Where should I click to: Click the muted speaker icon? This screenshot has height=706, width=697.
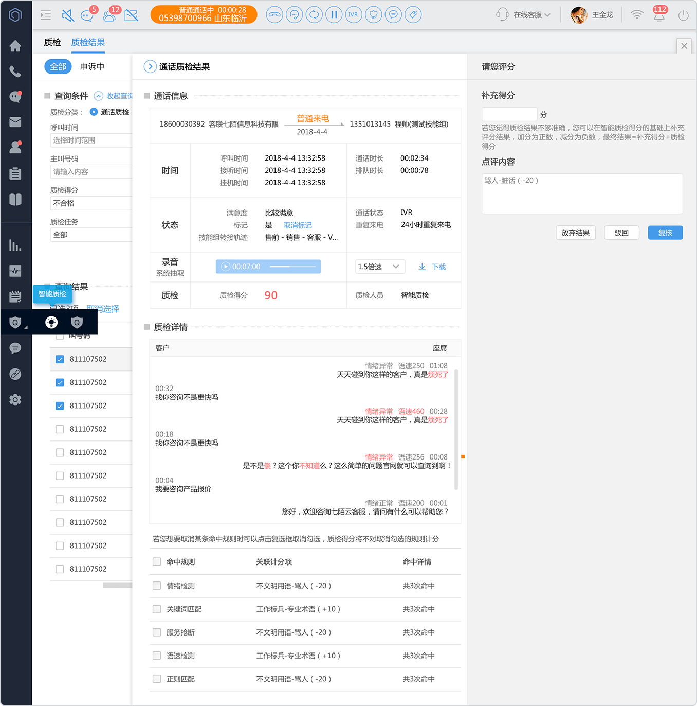[x=68, y=15]
